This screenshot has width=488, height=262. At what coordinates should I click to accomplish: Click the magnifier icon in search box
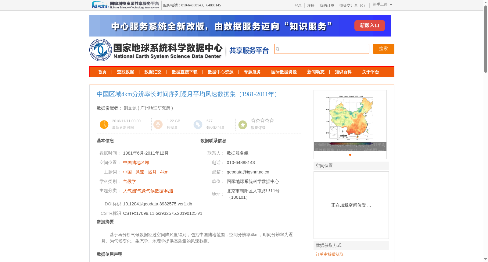[x=278, y=49]
